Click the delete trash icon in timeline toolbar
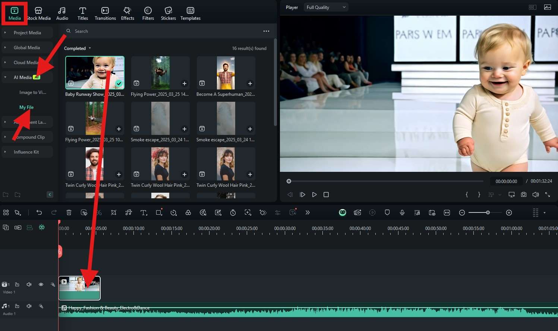Viewport: 558px width, 331px height. (x=69, y=212)
